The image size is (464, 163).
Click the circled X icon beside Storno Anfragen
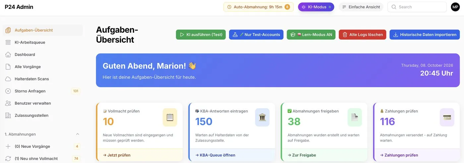8,91
